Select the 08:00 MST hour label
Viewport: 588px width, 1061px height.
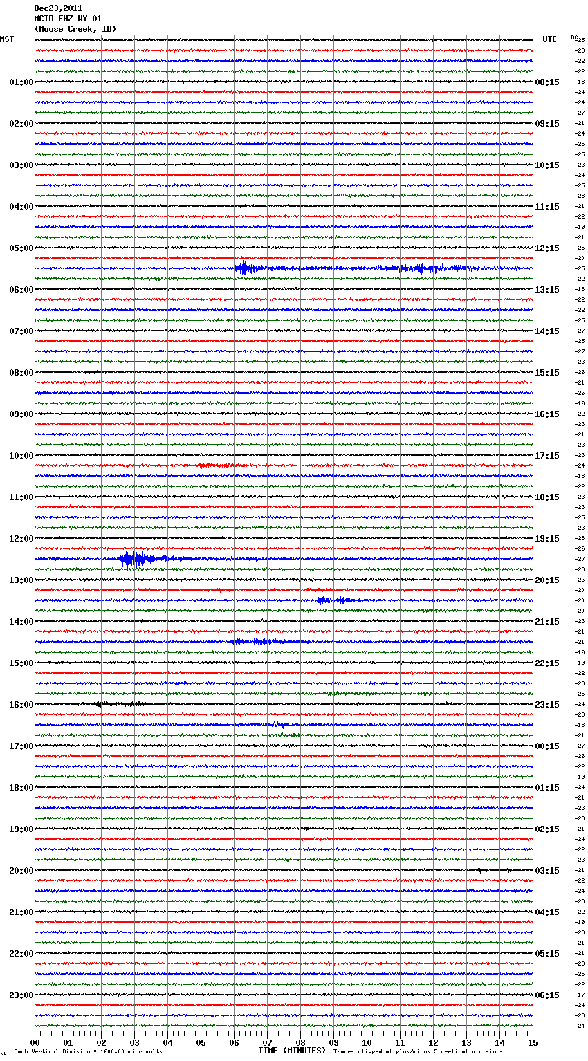pyautogui.click(x=21, y=373)
